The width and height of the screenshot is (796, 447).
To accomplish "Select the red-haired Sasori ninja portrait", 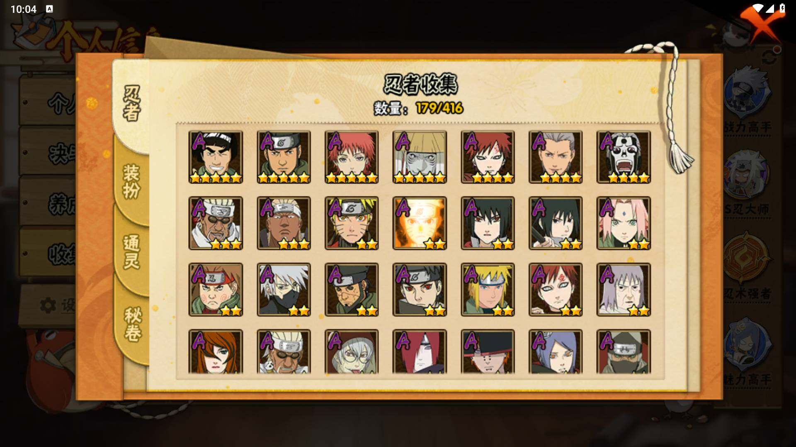I will [x=352, y=157].
